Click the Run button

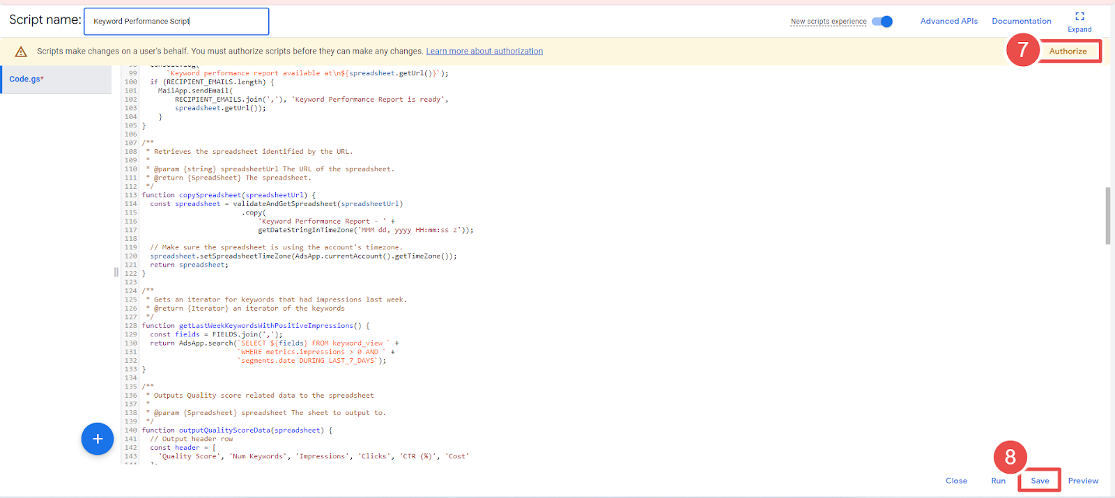click(x=998, y=481)
